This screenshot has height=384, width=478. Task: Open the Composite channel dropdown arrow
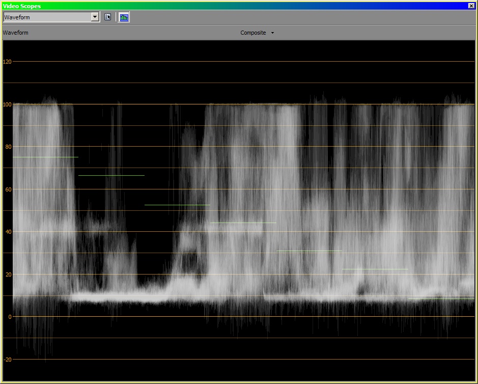pos(272,33)
